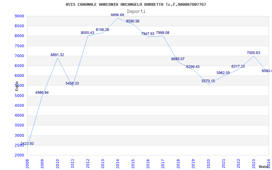Click the Euro y-axis title

(x=17, y=86)
